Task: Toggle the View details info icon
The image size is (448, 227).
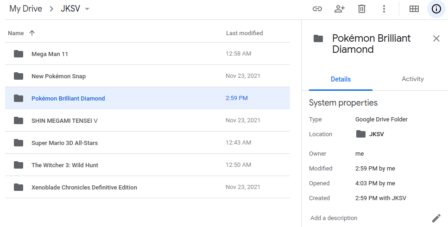Action: coord(436,9)
